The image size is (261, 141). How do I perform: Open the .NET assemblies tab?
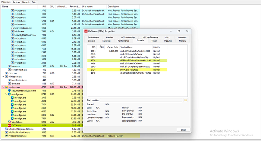click(128, 38)
